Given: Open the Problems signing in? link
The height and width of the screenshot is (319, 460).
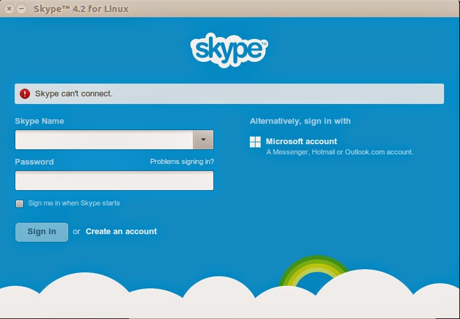Looking at the screenshot, I should click(182, 161).
